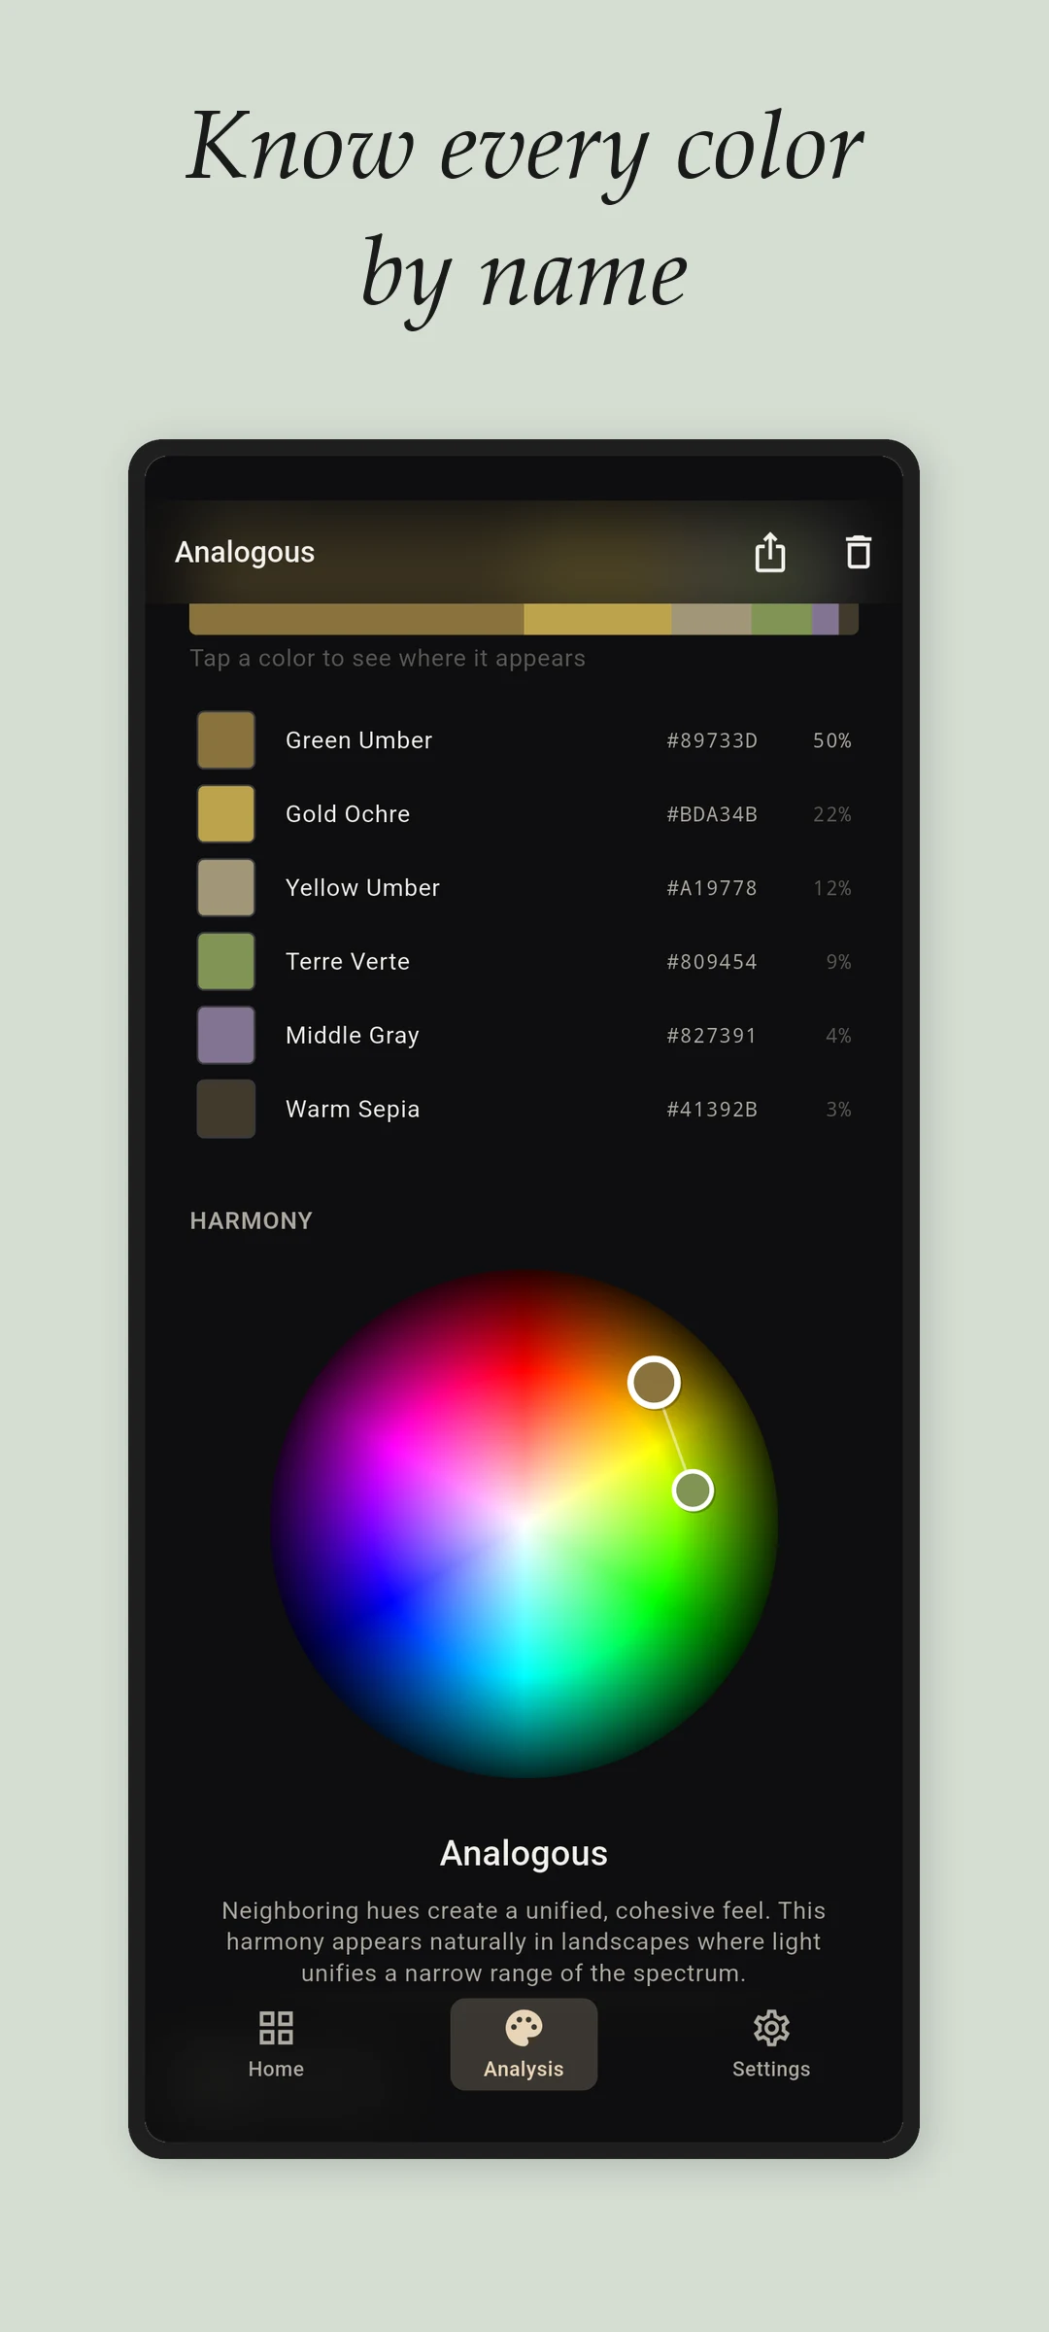Tap the hint 'Tap a color to see where it appears'

point(388,659)
